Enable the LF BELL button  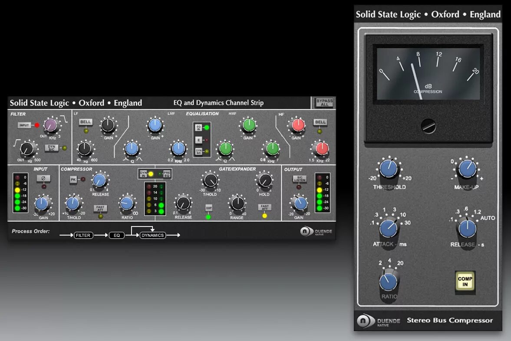[86, 122]
